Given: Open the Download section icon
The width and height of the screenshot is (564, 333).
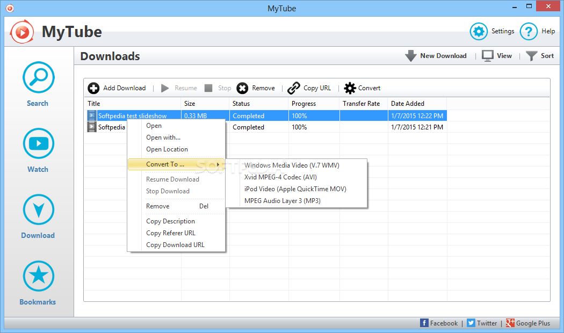Looking at the screenshot, I should coord(39,209).
